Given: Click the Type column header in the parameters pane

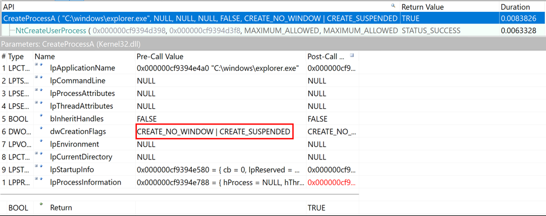Looking at the screenshot, I should pyautogui.click(x=20, y=57).
